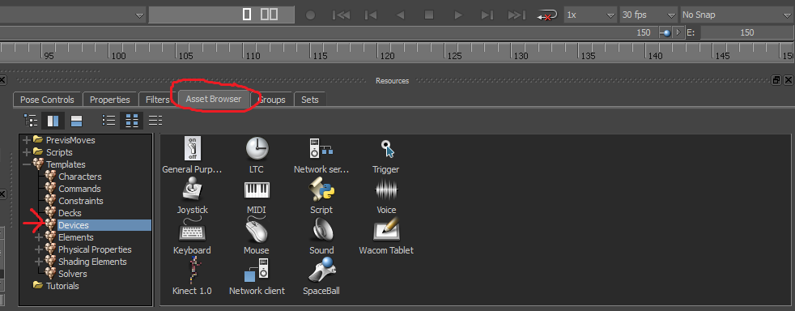Select Solvers in the Templates tree
The height and width of the screenshot is (311, 795).
pyautogui.click(x=73, y=274)
